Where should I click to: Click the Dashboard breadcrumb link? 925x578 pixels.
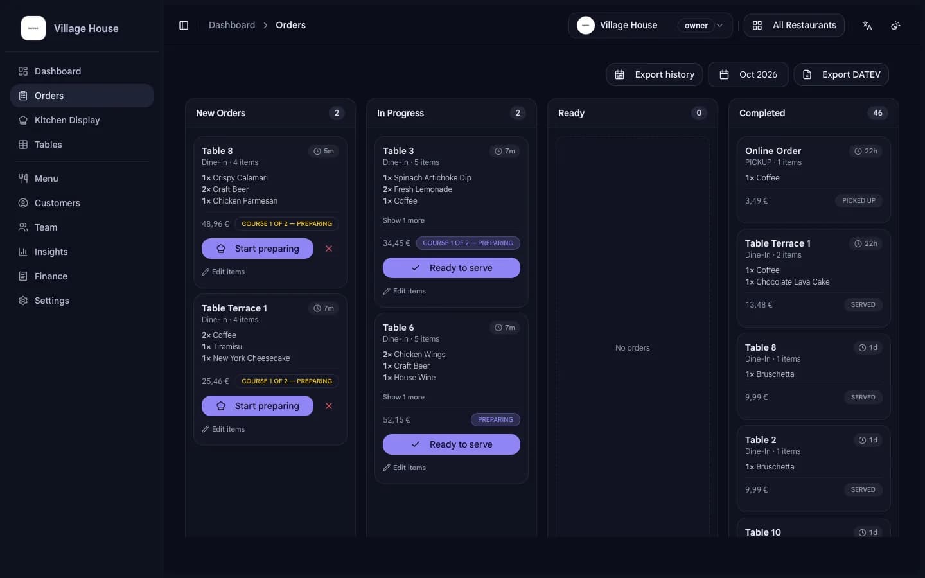click(232, 25)
